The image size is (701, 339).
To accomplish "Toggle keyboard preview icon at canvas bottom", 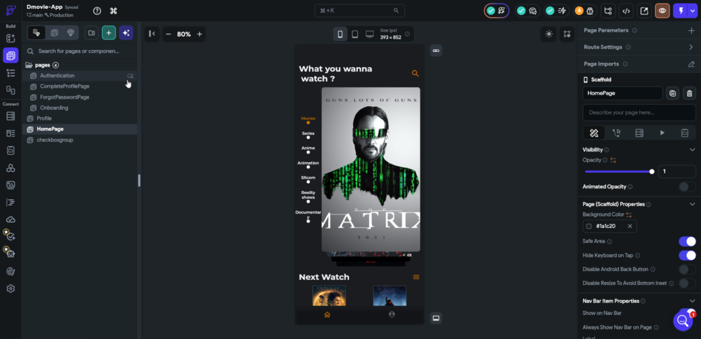I will click(436, 318).
